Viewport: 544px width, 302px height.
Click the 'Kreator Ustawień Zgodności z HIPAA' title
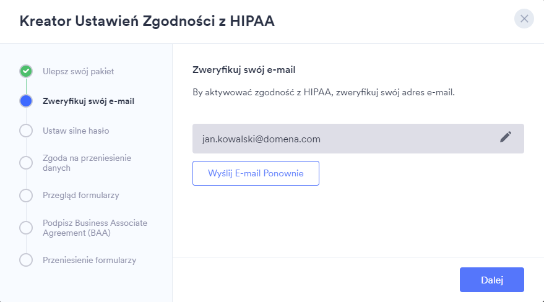click(x=147, y=21)
